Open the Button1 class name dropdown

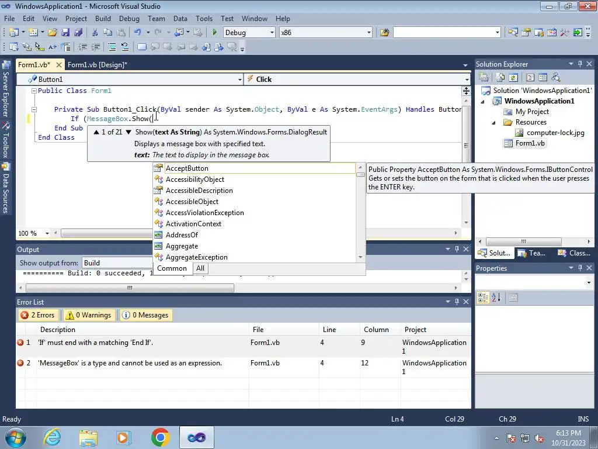click(x=239, y=80)
